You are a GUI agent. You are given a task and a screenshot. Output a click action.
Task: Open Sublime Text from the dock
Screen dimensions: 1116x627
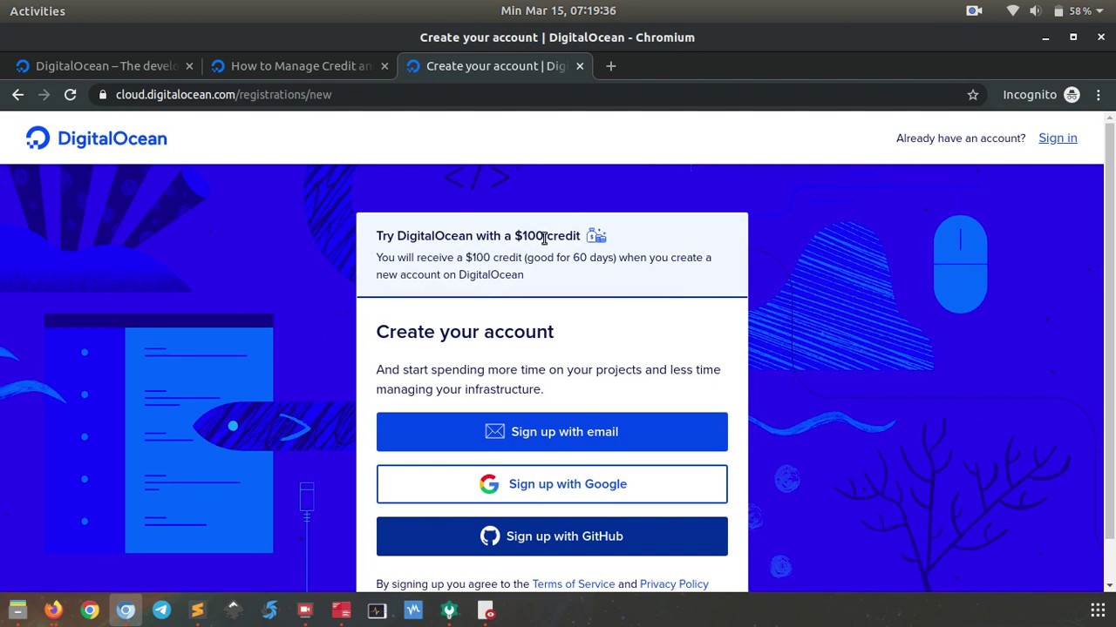(x=198, y=610)
